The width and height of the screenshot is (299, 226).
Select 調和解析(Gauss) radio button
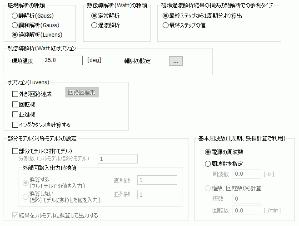15,25
